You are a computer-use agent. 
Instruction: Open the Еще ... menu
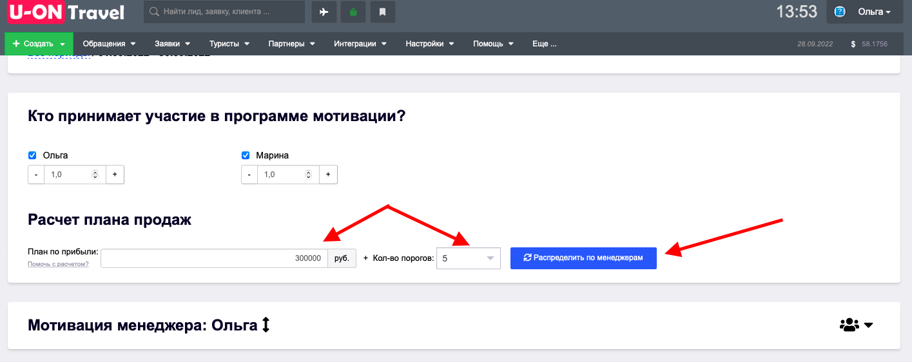[x=545, y=44]
